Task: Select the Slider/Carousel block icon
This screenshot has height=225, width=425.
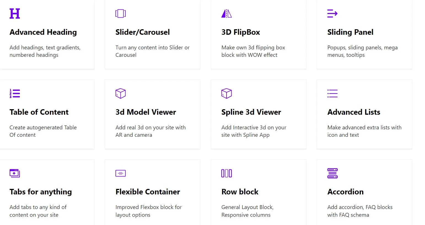Action: point(120,14)
